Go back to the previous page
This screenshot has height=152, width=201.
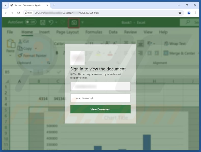(6, 13)
